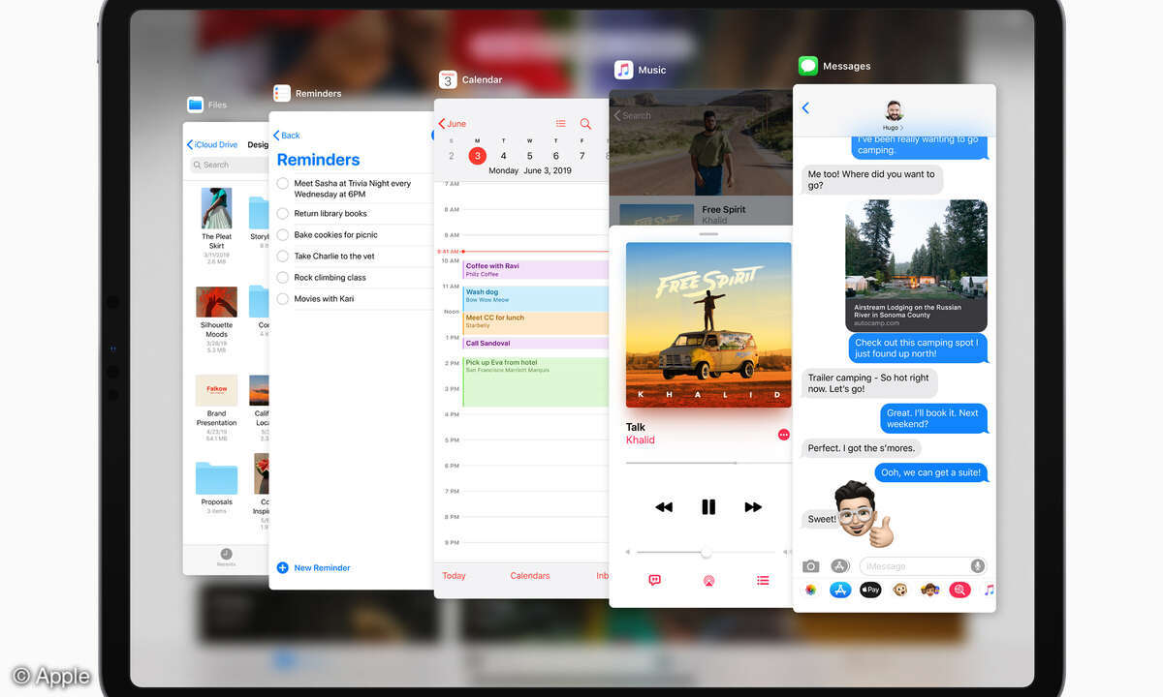The width and height of the screenshot is (1163, 697).
Task: Adjust the Music volume slider knob
Action: click(706, 553)
